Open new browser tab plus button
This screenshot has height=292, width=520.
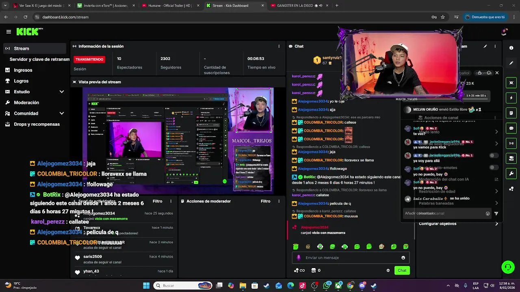[x=337, y=6]
